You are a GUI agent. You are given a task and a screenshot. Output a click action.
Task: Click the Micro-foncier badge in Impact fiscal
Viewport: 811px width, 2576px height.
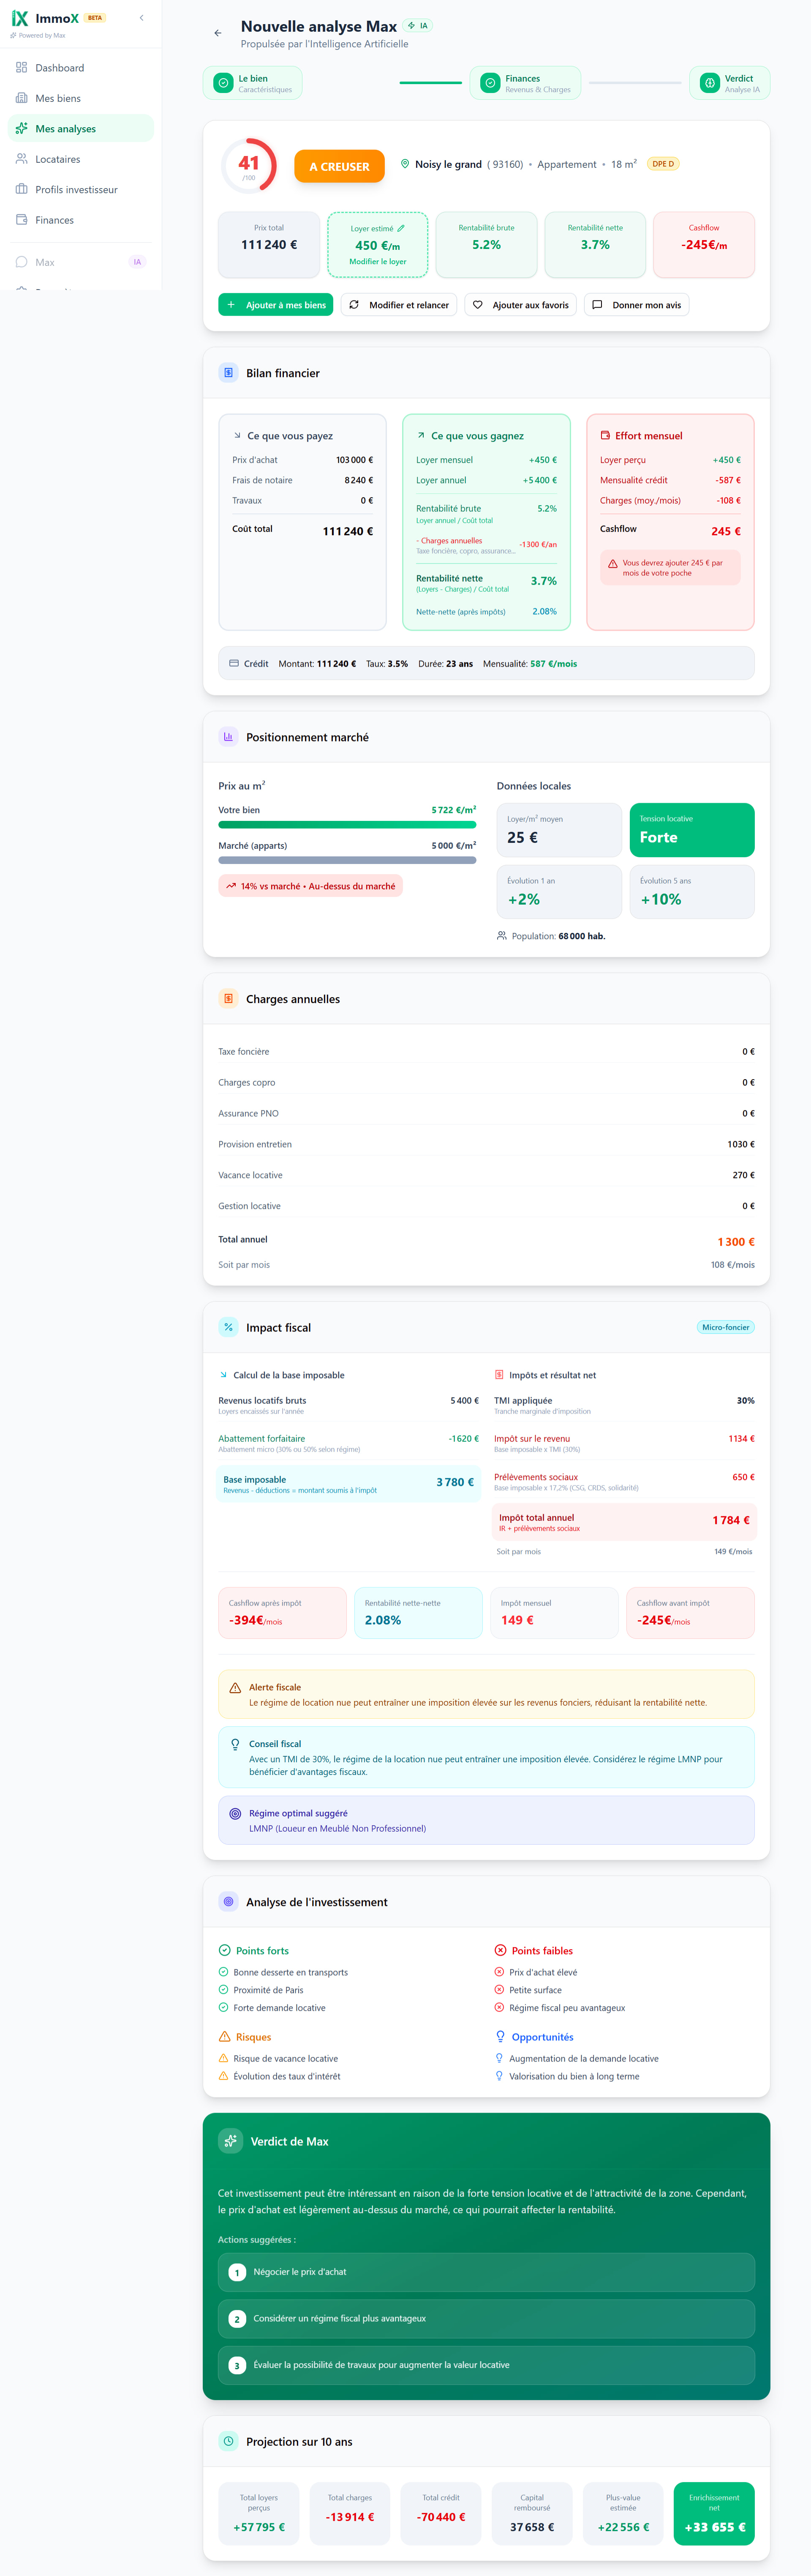725,1327
